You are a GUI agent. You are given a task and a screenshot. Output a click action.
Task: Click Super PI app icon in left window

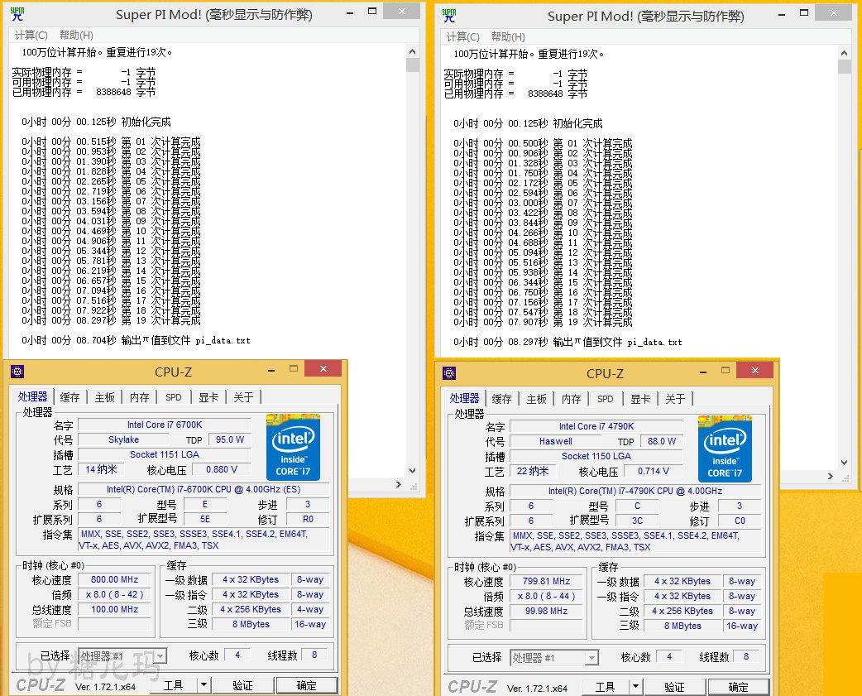pyautogui.click(x=17, y=14)
